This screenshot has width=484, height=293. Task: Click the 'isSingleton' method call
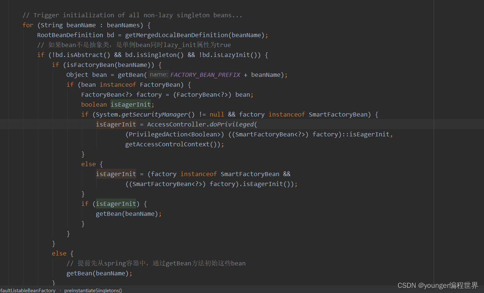tap(156, 55)
